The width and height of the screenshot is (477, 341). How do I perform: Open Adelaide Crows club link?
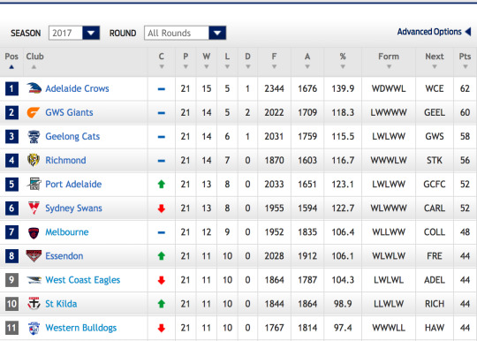[x=77, y=88]
